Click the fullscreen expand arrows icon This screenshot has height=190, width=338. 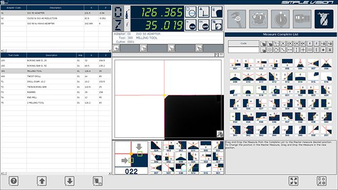click(293, 181)
